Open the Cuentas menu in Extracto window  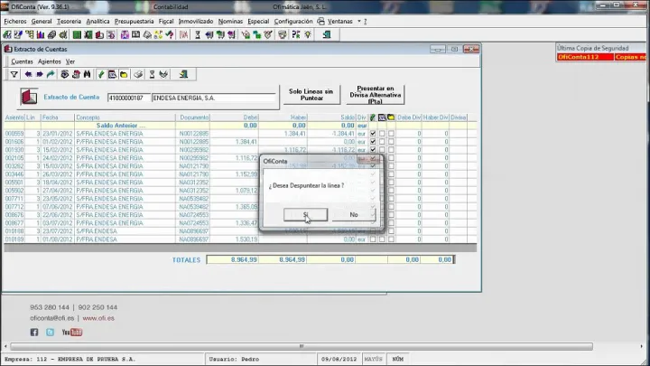point(22,61)
